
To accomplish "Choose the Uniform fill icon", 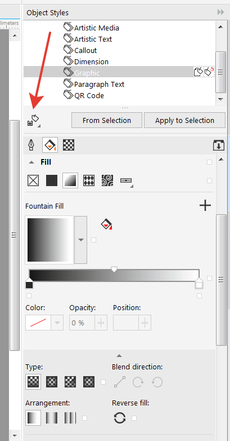I will pyautogui.click(x=52, y=180).
